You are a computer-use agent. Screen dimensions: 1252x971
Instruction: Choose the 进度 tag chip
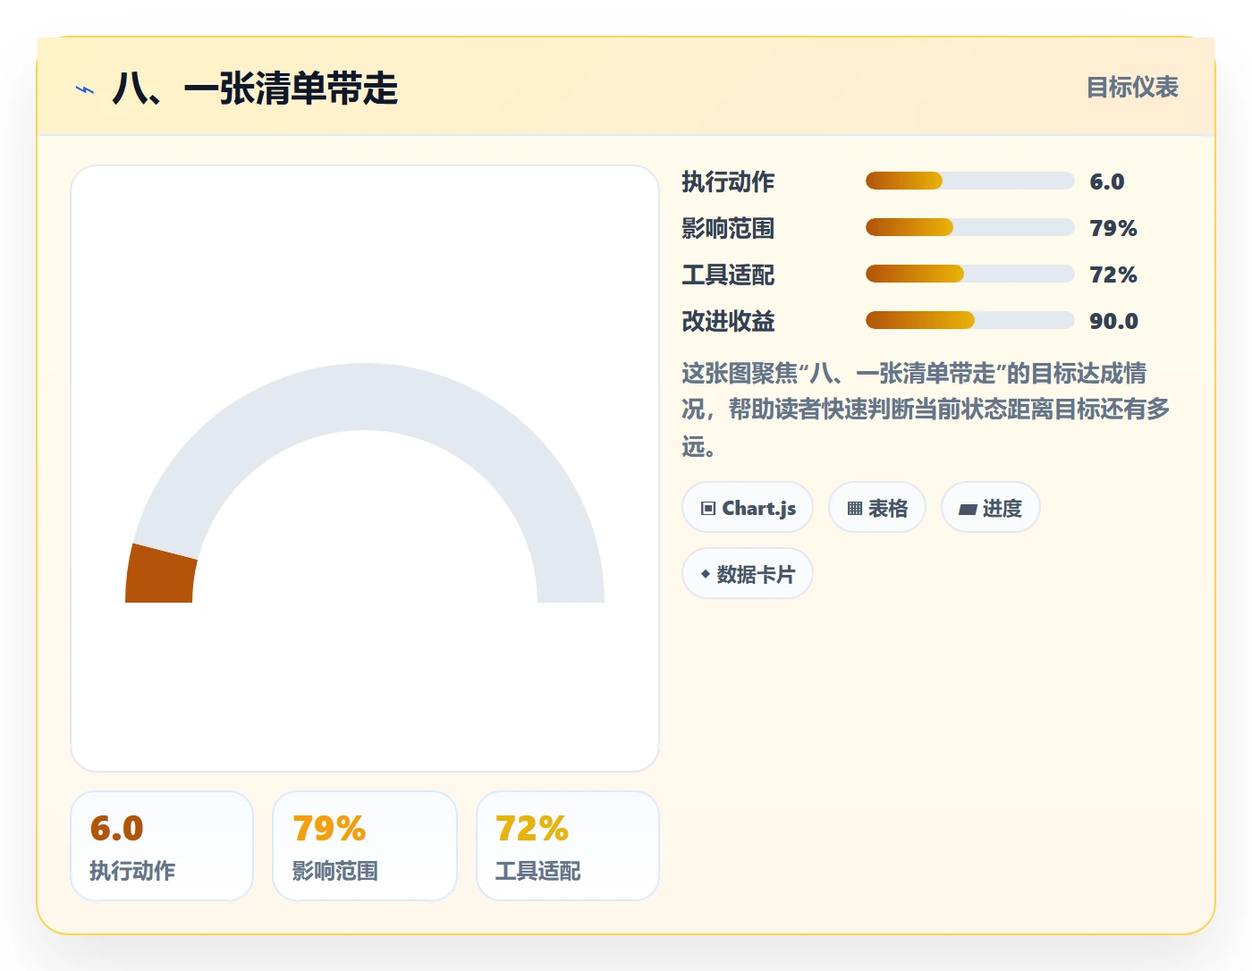[x=990, y=508]
